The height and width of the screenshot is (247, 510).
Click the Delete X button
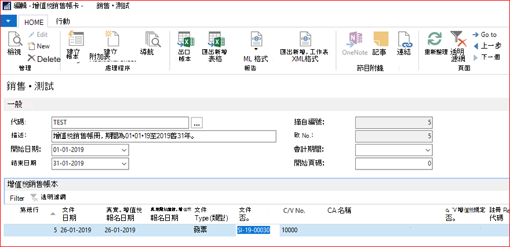[44, 59]
